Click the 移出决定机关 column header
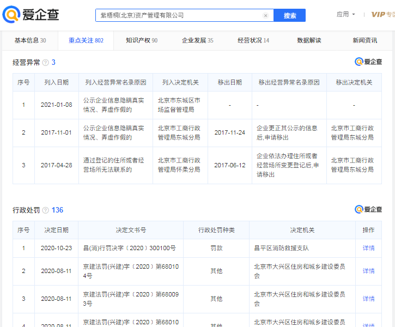 tap(354, 82)
